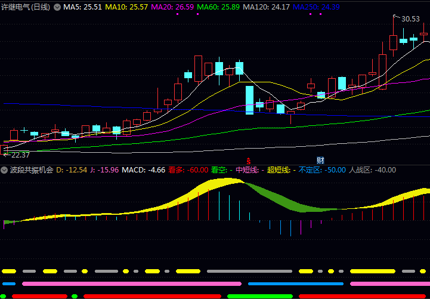Click the MACD value in indicator header
This screenshot has height=299, width=430.
pos(143,170)
